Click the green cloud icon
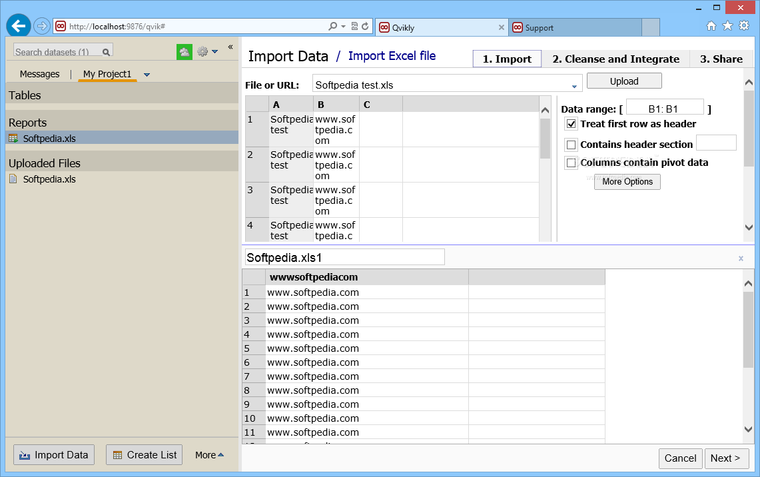 pos(185,52)
